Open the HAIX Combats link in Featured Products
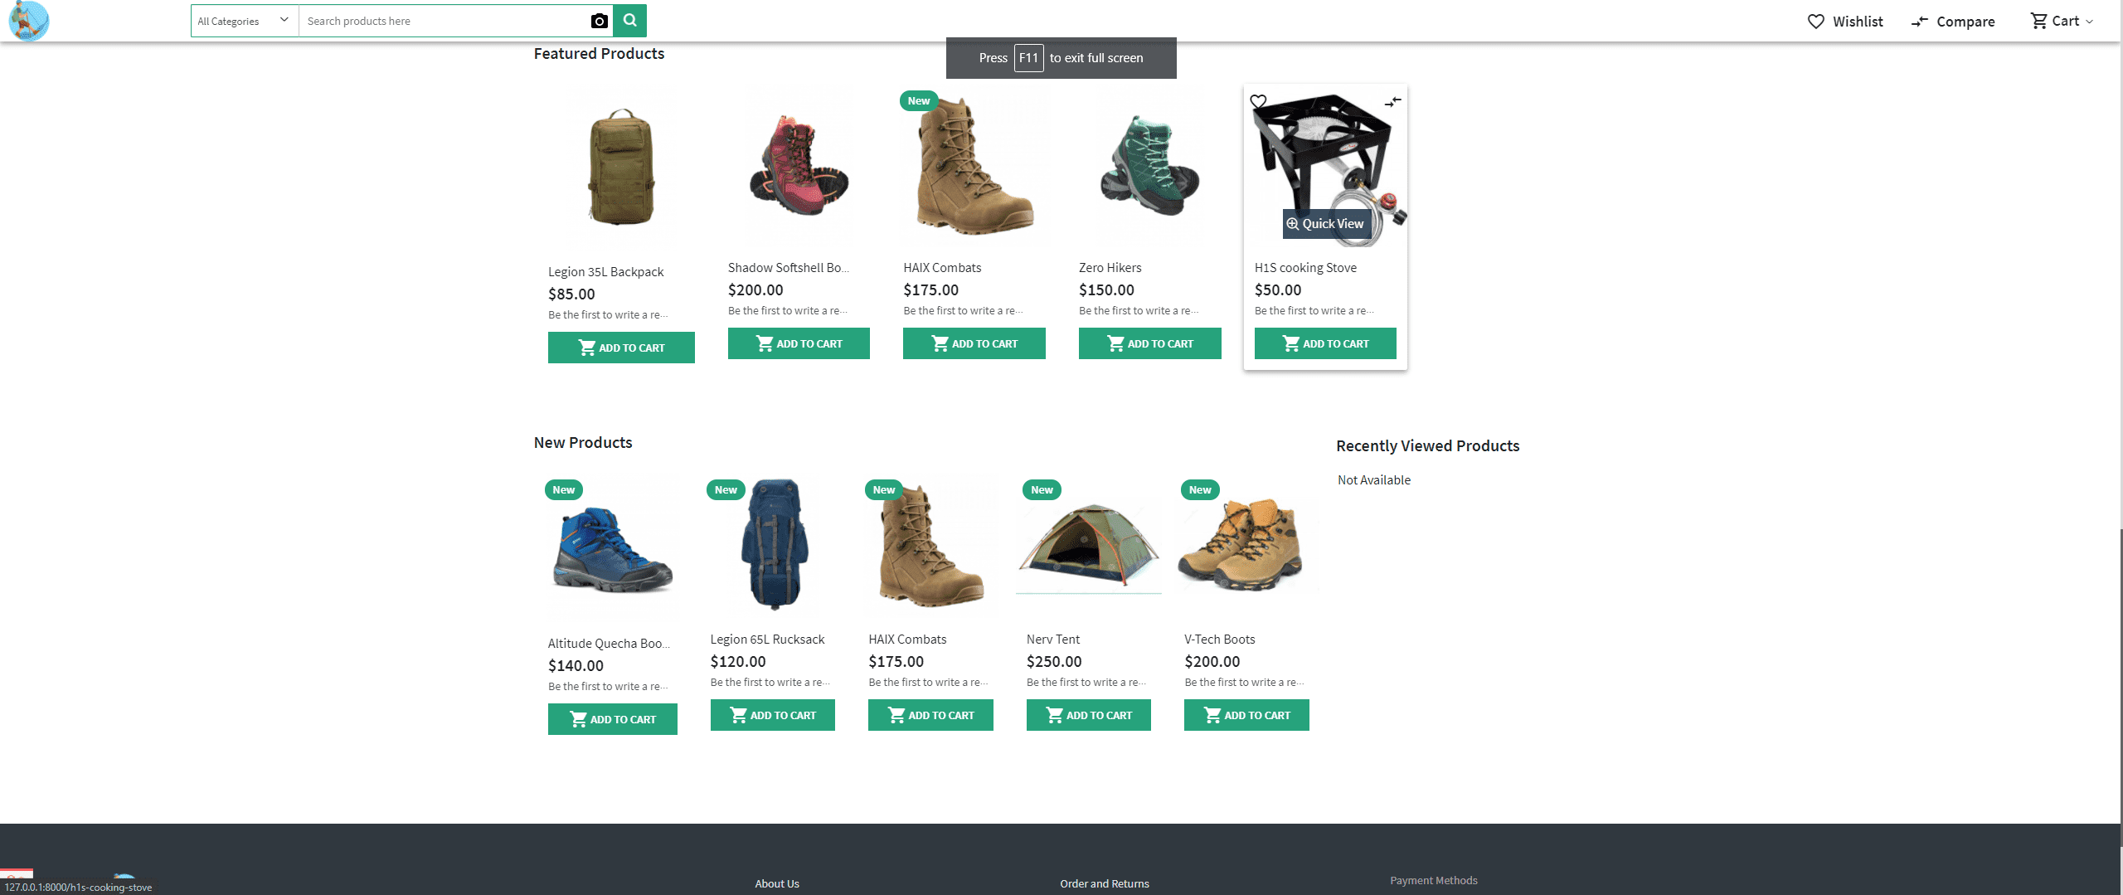The width and height of the screenshot is (2123, 895). pyautogui.click(x=942, y=268)
